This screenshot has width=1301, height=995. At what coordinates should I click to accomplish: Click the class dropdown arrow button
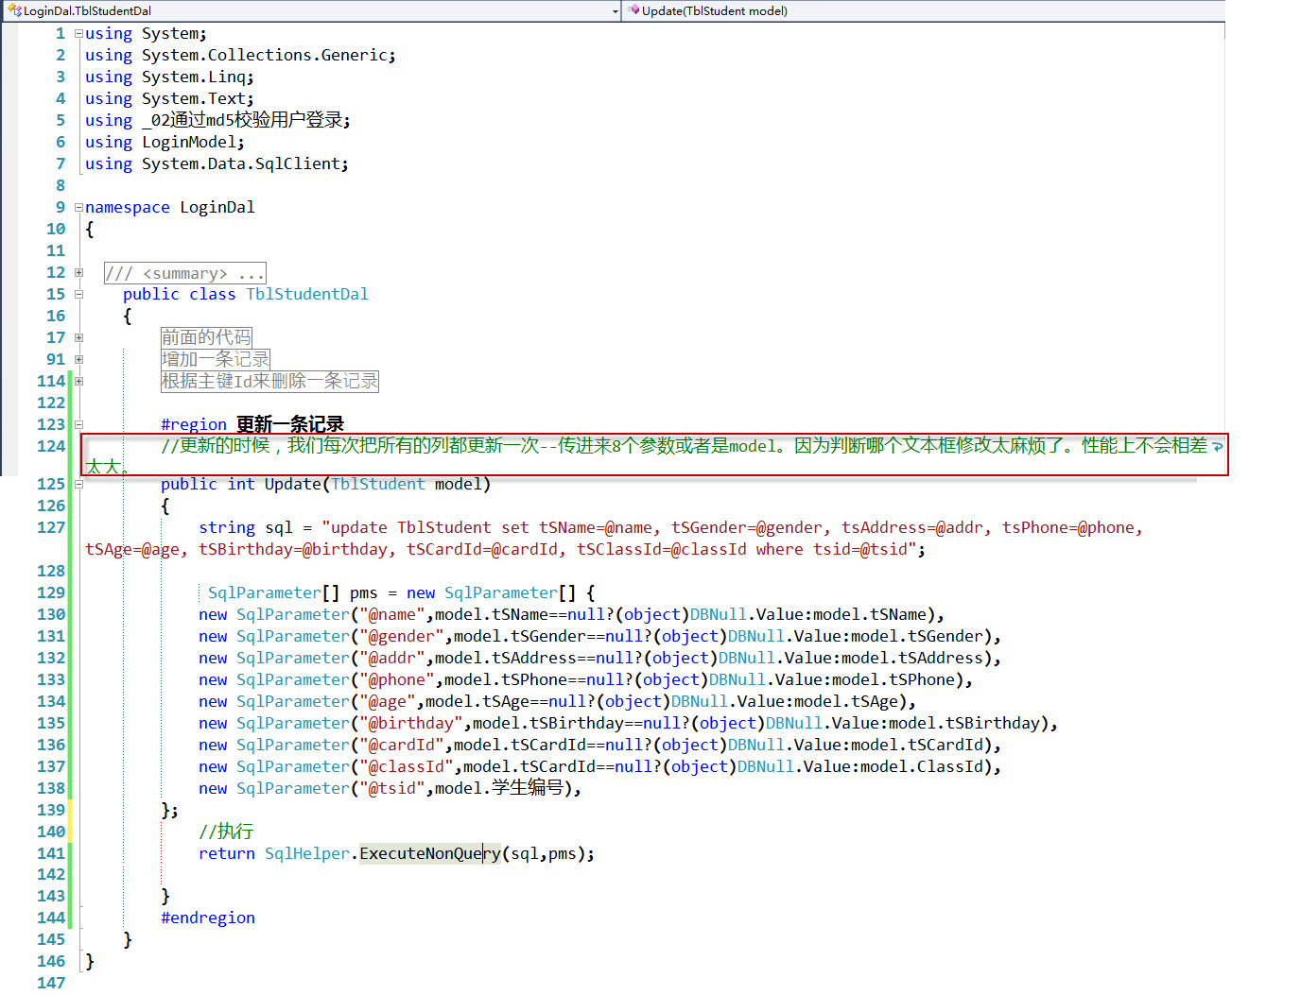(x=615, y=11)
